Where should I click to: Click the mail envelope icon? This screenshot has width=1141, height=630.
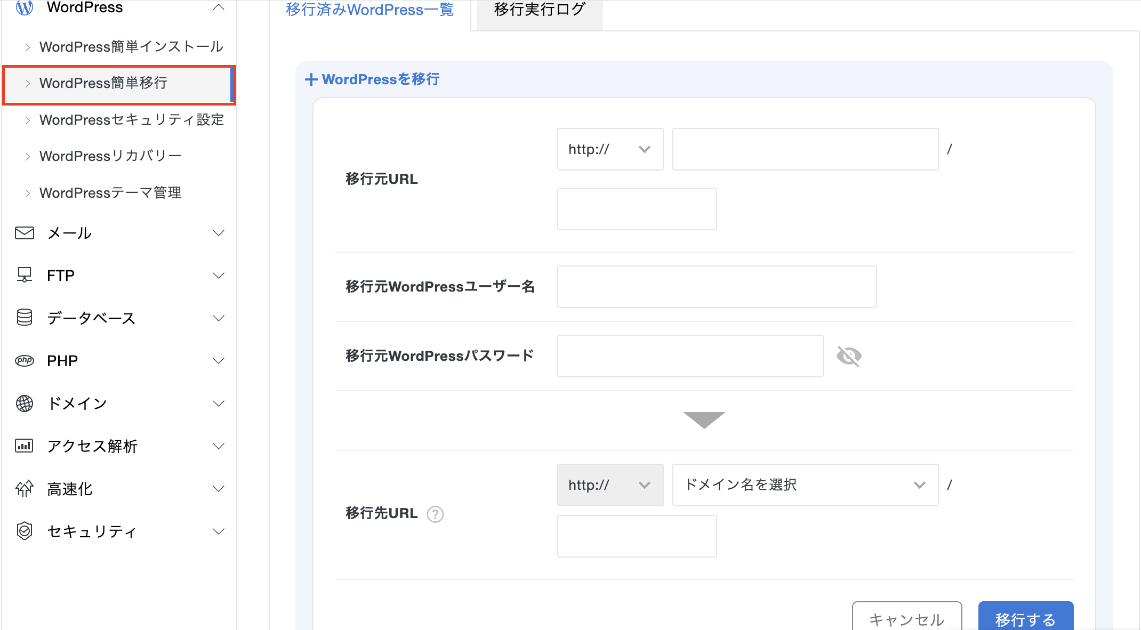25,233
